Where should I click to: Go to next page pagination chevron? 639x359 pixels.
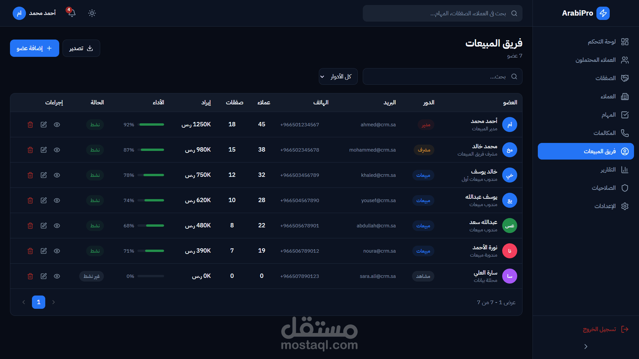coord(24,302)
